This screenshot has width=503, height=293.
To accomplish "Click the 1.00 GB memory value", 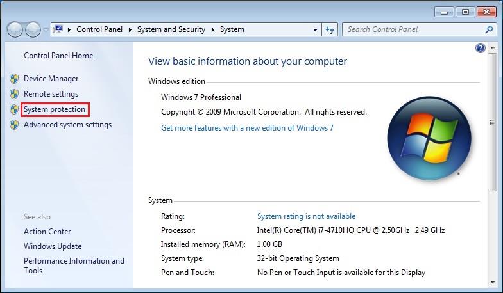I will 269,244.
